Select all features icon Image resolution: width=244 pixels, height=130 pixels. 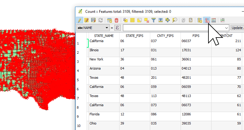pos(132,20)
